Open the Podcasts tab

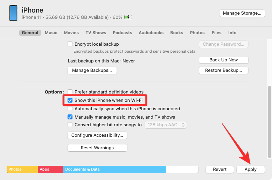pos(123,33)
